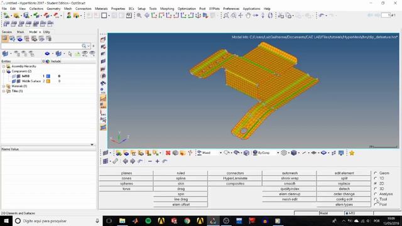This screenshot has width=402, height=226.
Task: Open the Geometry menu
Action: [53, 9]
